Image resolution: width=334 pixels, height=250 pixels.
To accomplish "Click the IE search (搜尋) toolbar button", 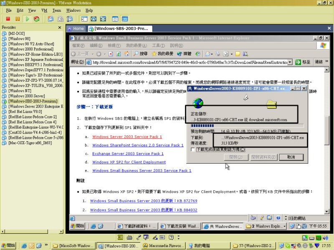I will [x=141, y=54].
